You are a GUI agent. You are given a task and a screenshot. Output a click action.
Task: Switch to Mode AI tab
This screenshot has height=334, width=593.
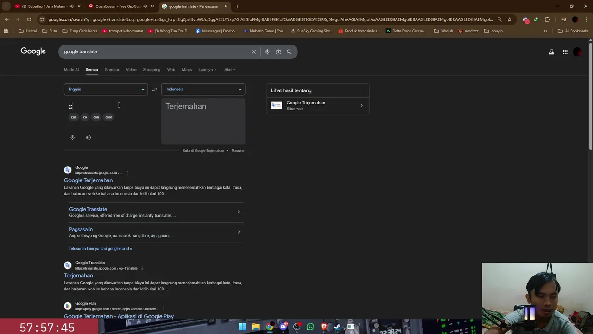[71, 70]
